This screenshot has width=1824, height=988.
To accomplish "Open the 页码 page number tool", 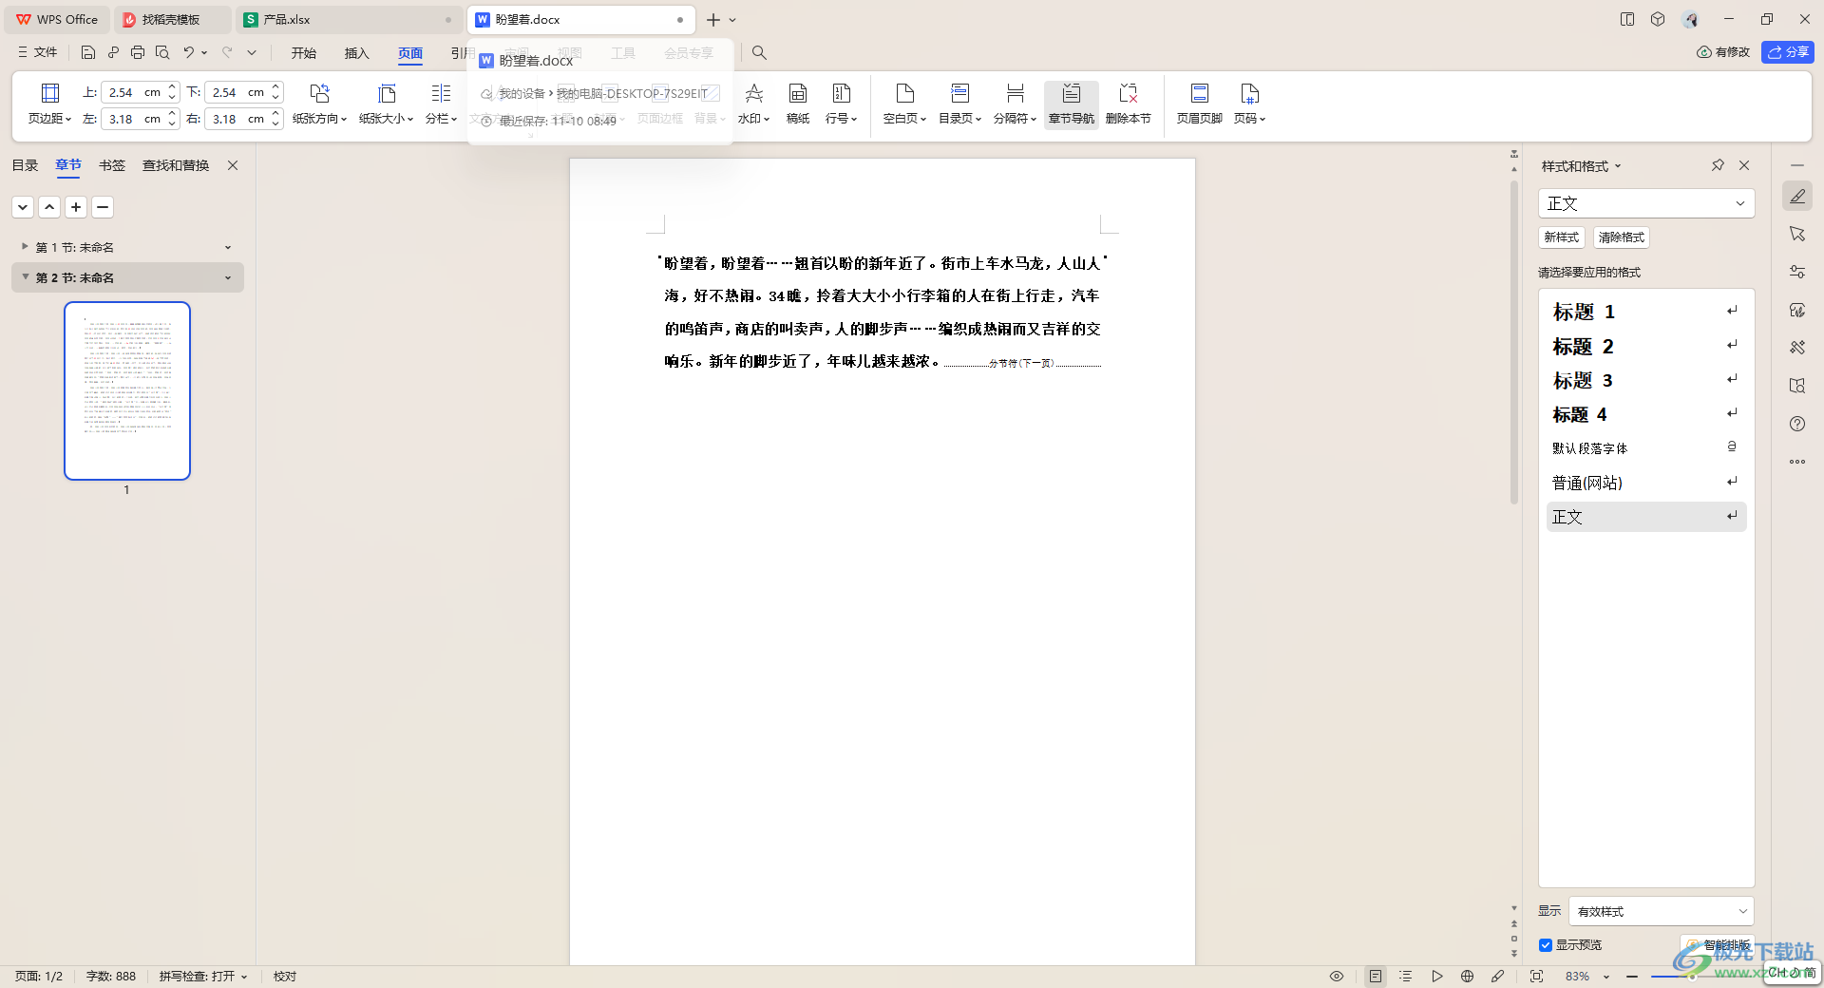I will [1249, 104].
